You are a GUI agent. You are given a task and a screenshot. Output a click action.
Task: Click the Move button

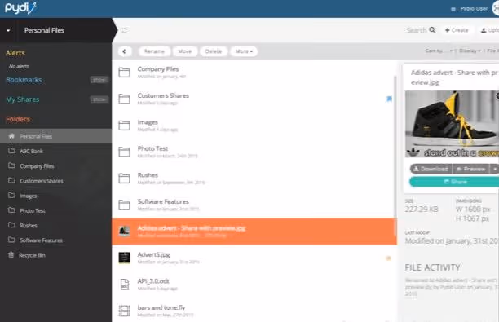pyautogui.click(x=185, y=51)
